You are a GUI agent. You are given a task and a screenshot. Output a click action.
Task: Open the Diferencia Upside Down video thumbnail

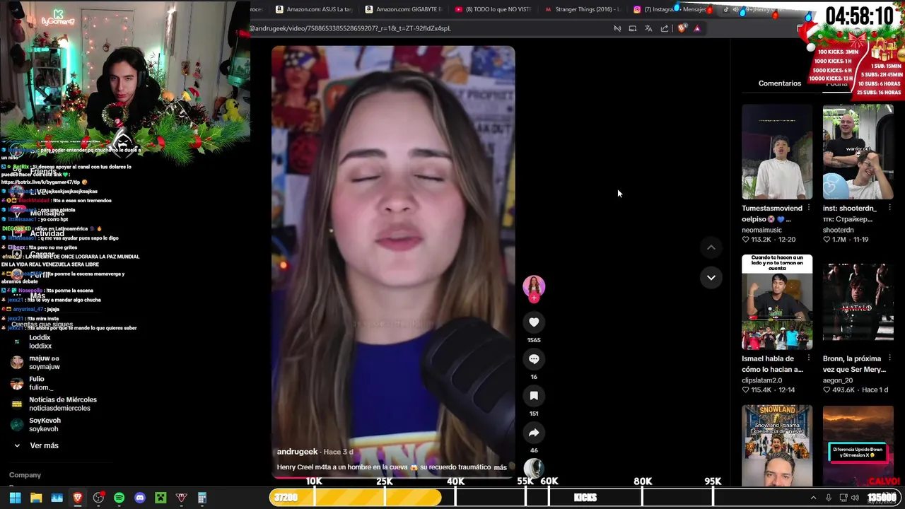pyautogui.click(x=858, y=445)
